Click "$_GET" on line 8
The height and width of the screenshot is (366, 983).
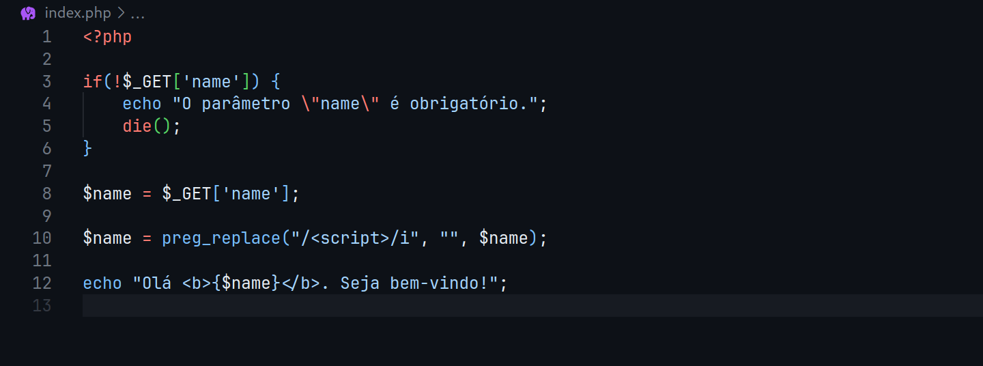(186, 194)
